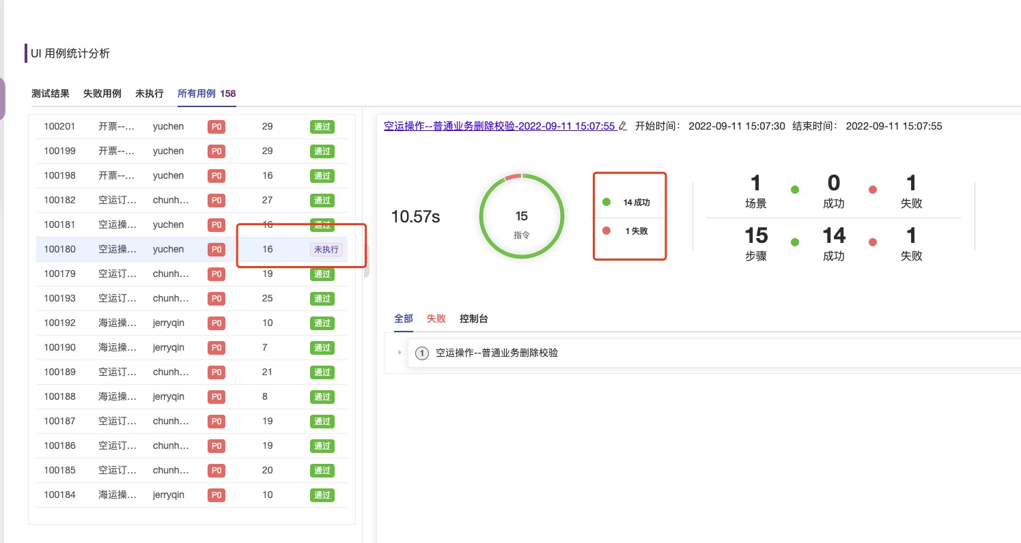Select case row 100179
1021x543 pixels.
[x=192, y=274]
